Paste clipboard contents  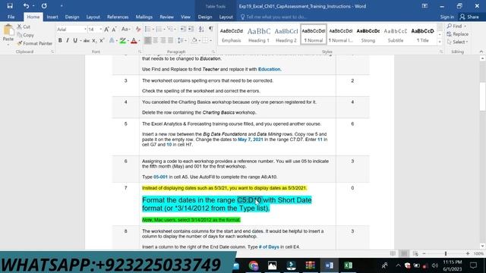click(x=8, y=33)
